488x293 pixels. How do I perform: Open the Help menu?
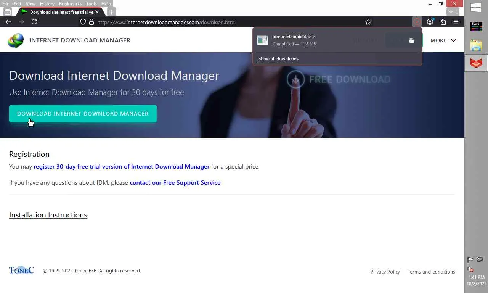click(x=106, y=4)
